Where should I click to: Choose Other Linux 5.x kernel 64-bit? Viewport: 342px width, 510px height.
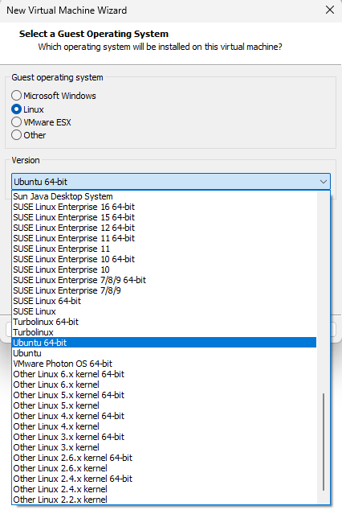[165, 395]
